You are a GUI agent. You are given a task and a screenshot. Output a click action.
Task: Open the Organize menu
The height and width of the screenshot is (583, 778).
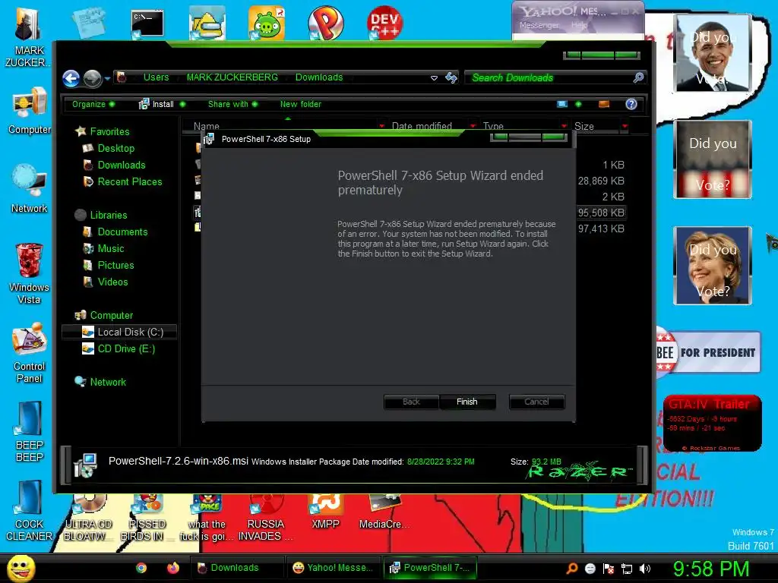(93, 104)
